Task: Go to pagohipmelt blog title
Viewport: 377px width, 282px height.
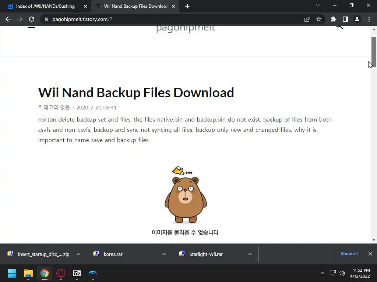Action: coord(186,28)
